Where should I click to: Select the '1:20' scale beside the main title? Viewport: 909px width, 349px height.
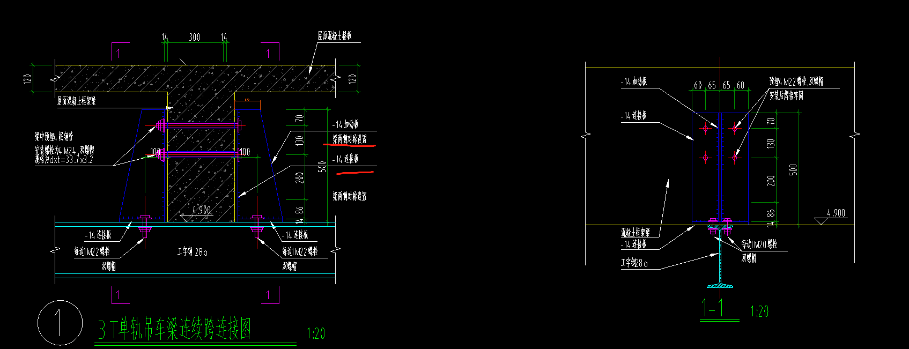click(x=316, y=333)
